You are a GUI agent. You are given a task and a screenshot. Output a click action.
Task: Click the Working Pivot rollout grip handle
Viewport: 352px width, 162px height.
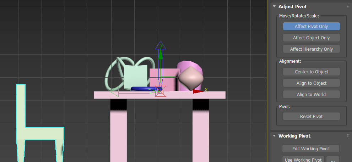(348, 136)
